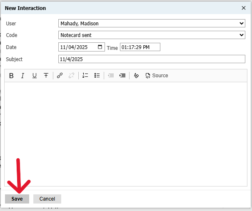Viewport: 252px width, 211px height.
Task: Open the date picker calendar icon
Action: tap(100, 47)
